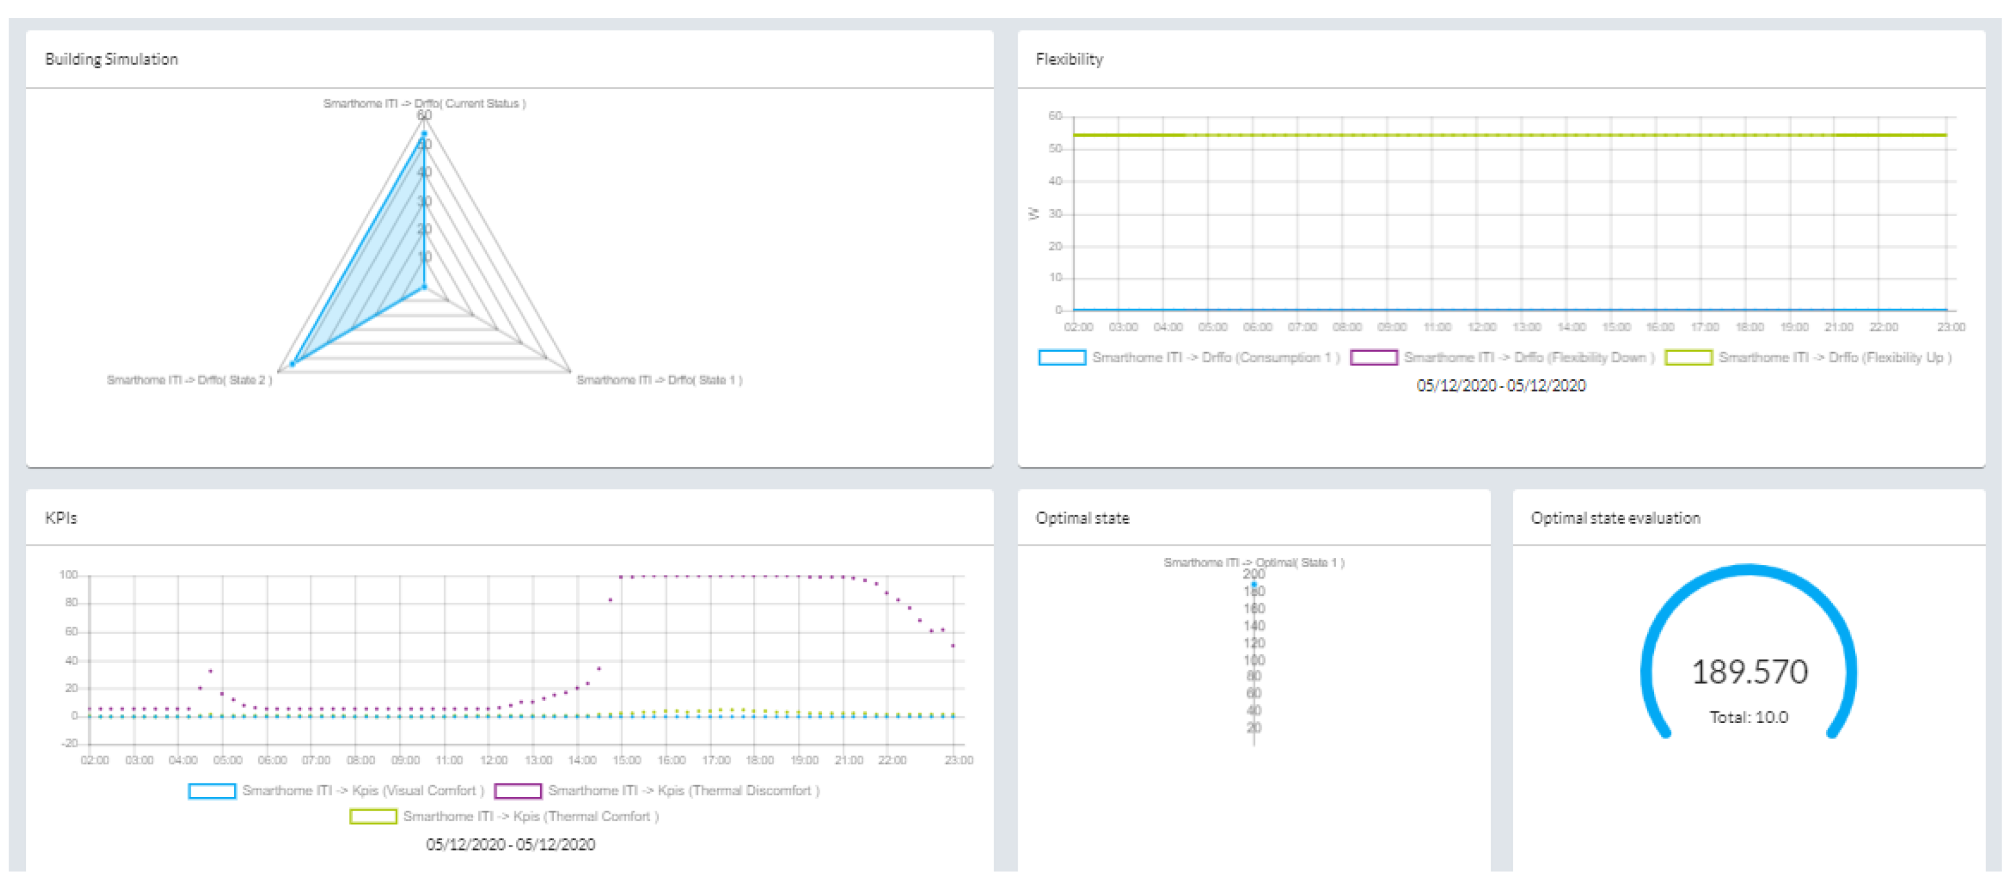Click the Drffo Current Status radar label
This screenshot has width=2016, height=892.
(424, 103)
